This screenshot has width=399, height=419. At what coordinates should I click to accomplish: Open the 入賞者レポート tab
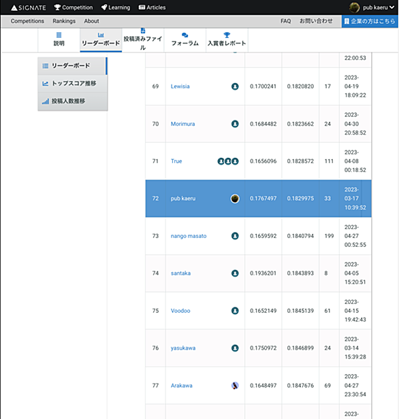tap(227, 39)
